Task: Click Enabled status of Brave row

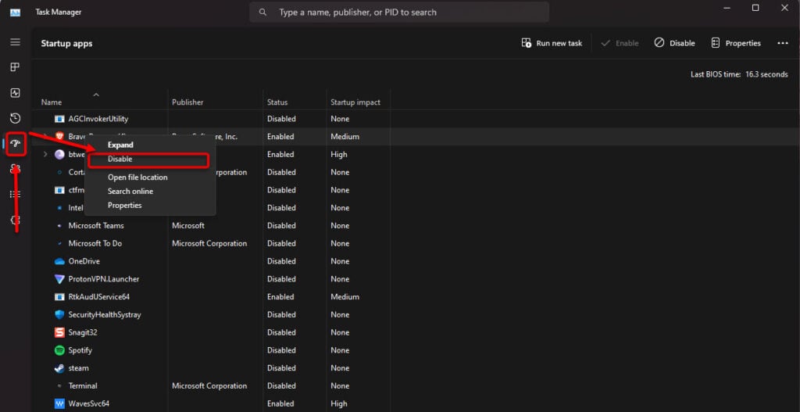Action: pos(280,137)
